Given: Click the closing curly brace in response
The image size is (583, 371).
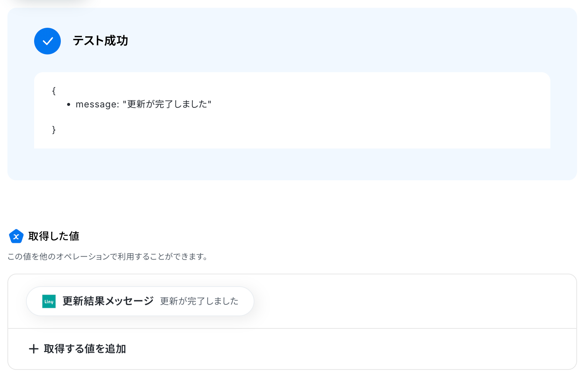Looking at the screenshot, I should pos(54,130).
